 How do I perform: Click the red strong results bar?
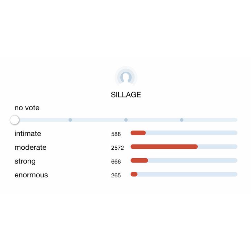139,160
